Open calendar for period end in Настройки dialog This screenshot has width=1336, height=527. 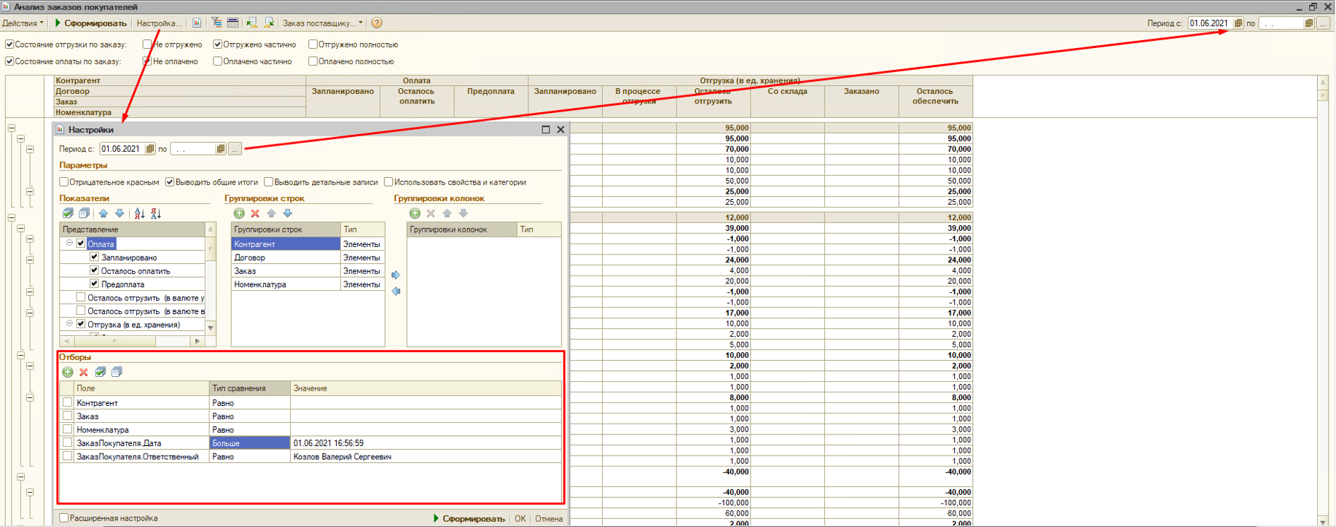click(220, 149)
